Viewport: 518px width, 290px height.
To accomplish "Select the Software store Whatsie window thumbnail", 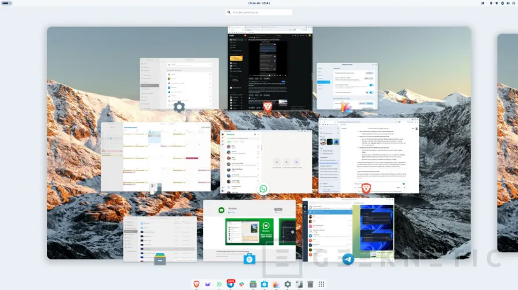I will (249, 231).
